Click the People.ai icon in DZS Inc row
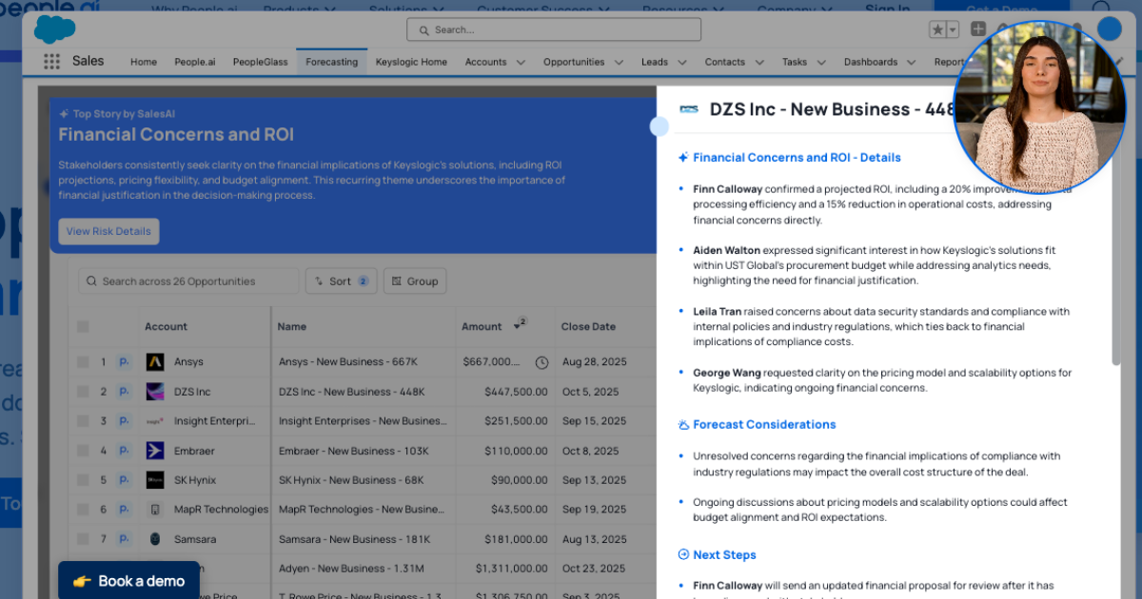This screenshot has width=1142, height=599. coord(124,391)
